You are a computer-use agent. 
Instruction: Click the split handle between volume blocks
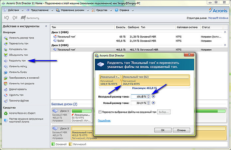[121, 80]
